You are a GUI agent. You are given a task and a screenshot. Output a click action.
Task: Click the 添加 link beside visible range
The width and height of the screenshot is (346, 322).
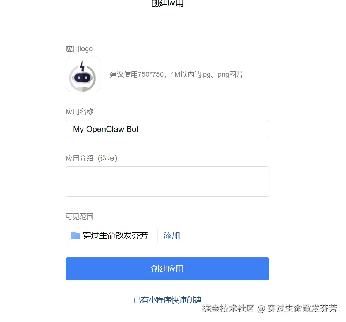pyautogui.click(x=171, y=235)
